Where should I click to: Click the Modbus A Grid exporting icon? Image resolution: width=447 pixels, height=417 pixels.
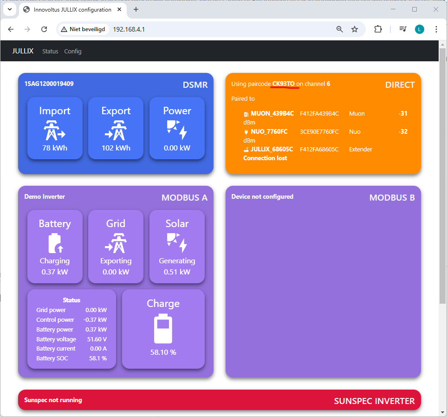(x=116, y=243)
